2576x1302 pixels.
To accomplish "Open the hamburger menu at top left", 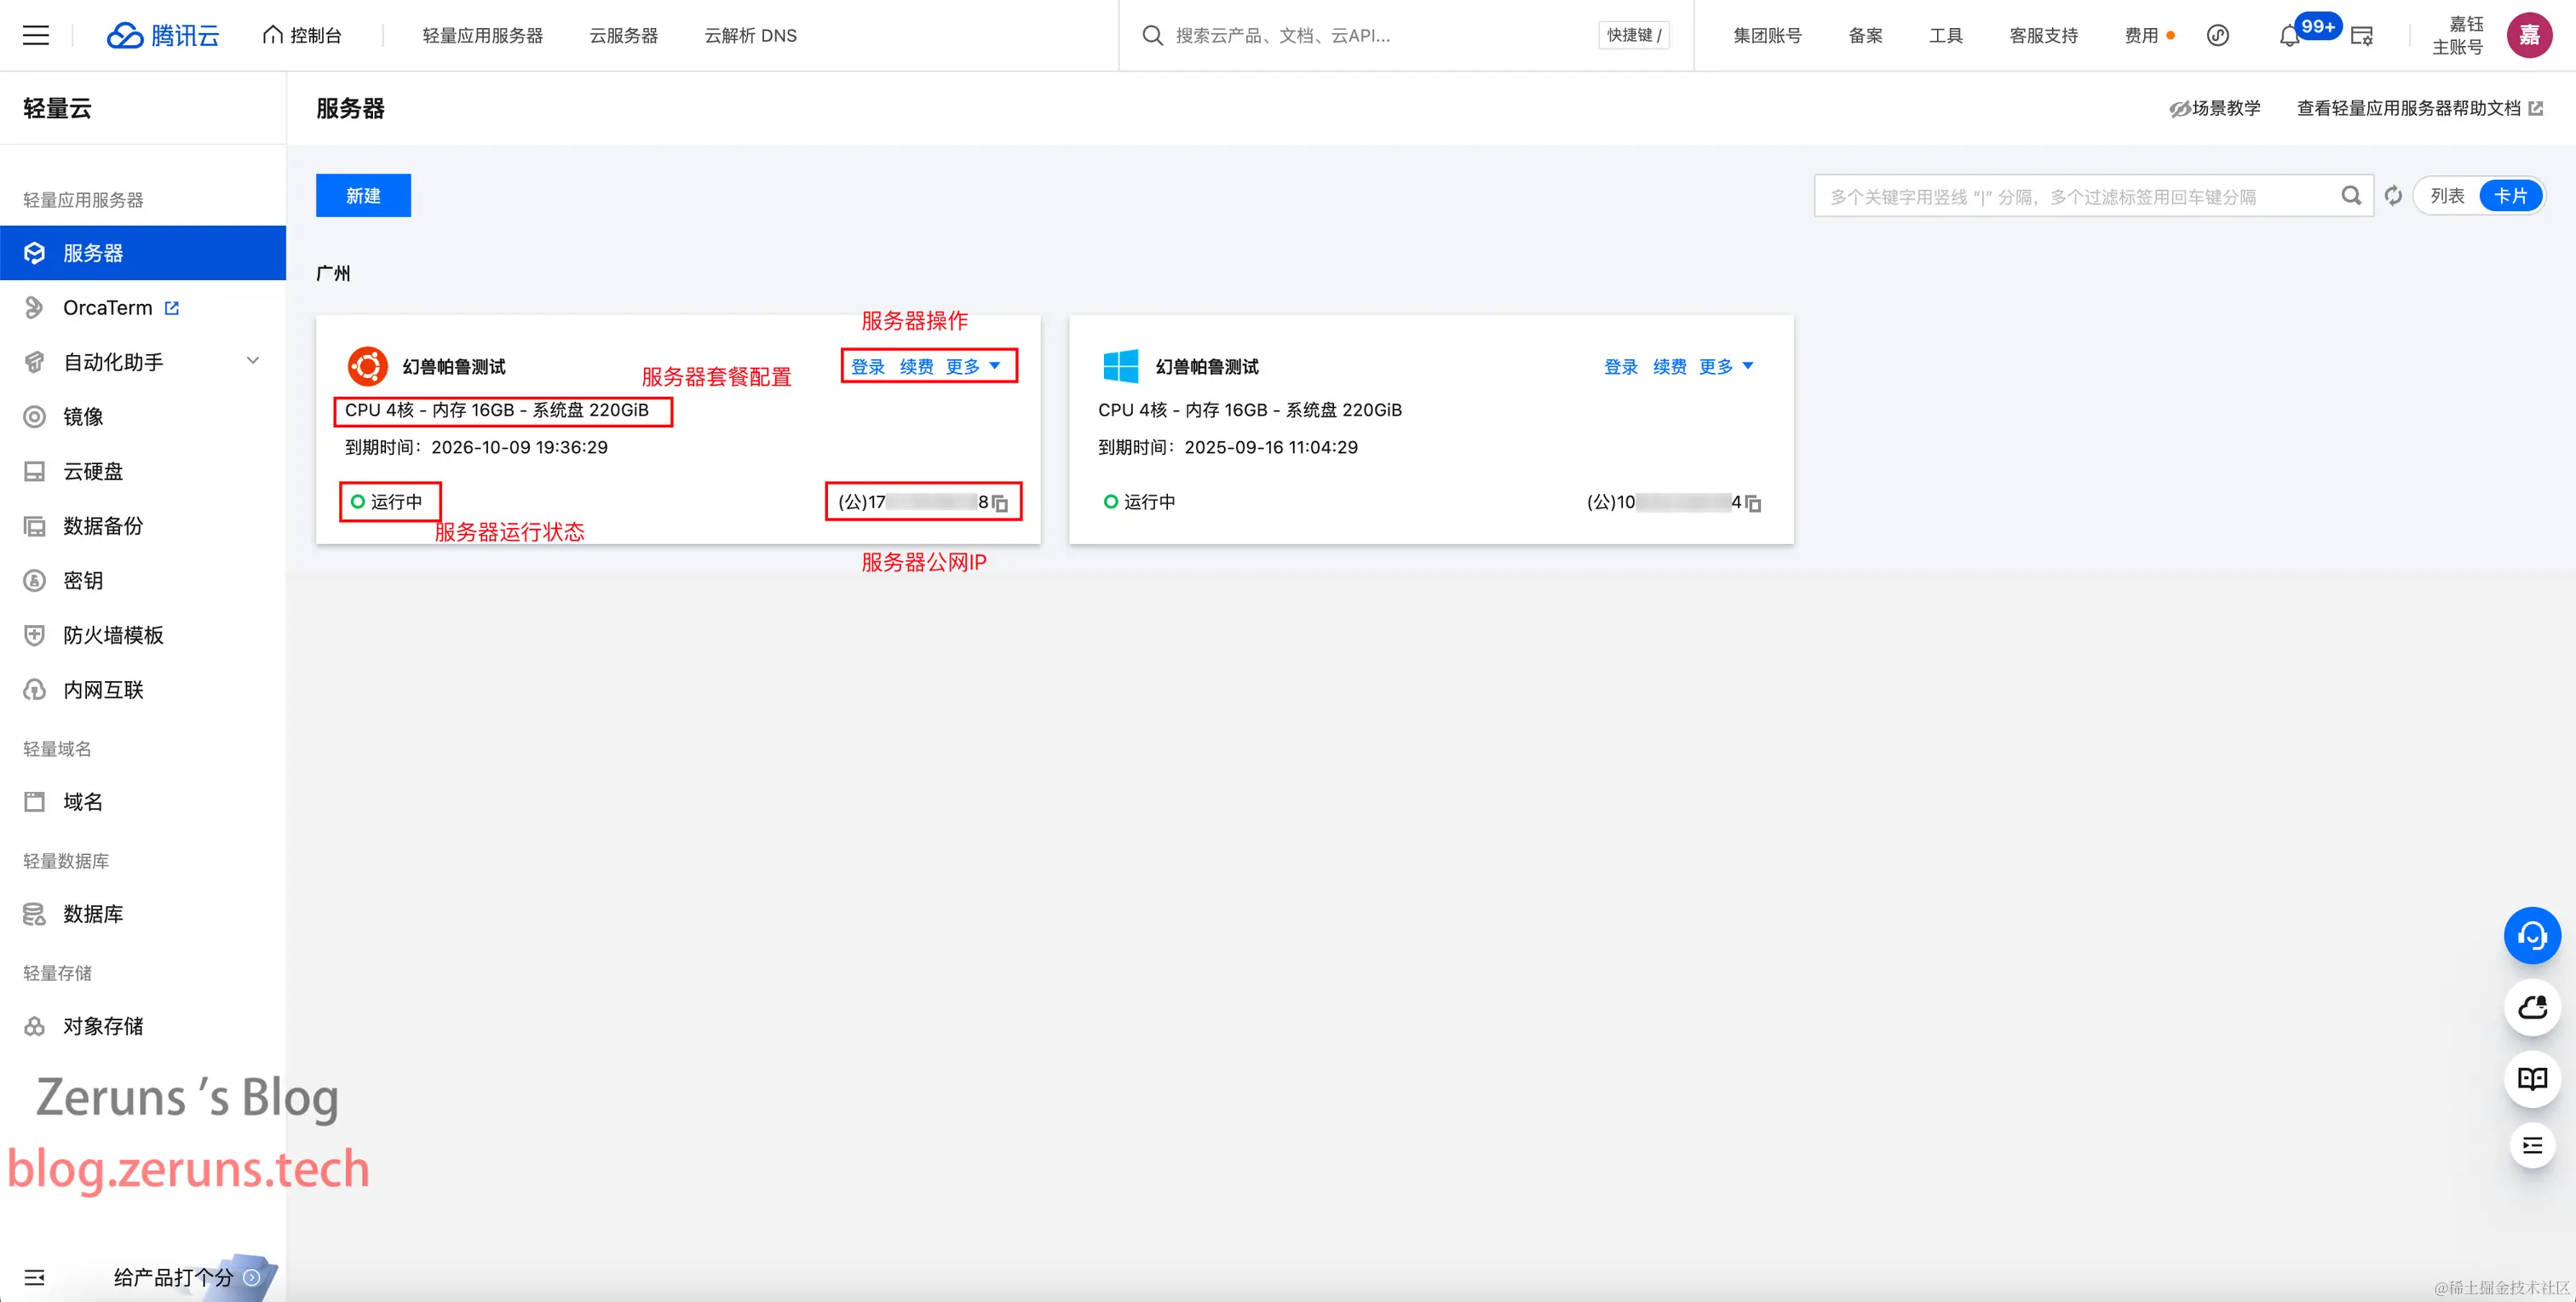I will point(36,35).
